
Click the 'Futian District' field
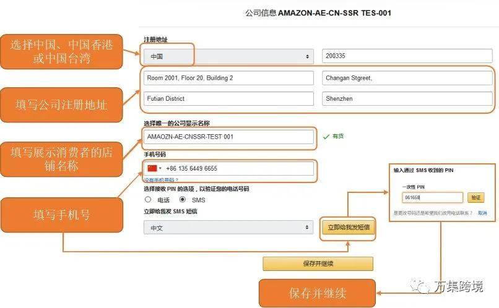pyautogui.click(x=228, y=98)
